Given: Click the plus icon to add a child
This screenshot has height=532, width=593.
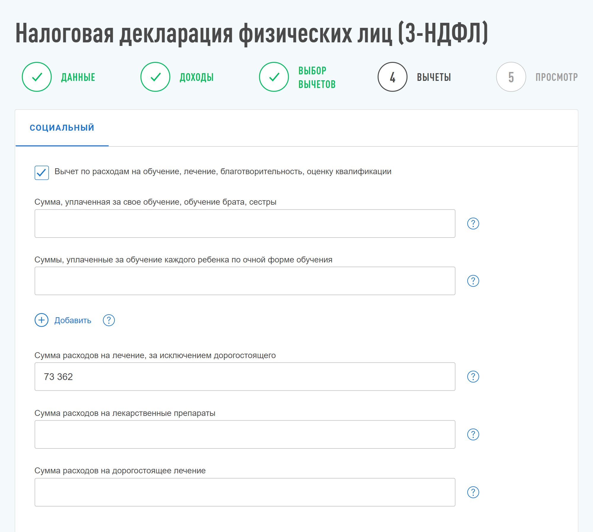Looking at the screenshot, I should click(42, 320).
